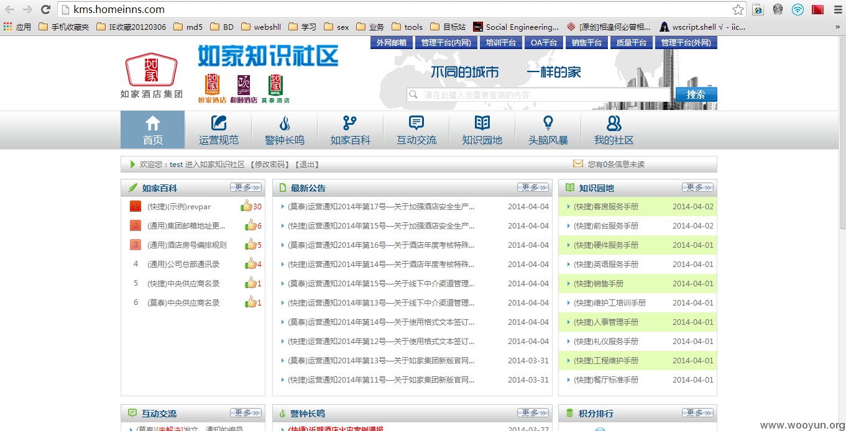Click 销售平台 top button
Viewport: 846px width, 431px height.
click(x=587, y=42)
